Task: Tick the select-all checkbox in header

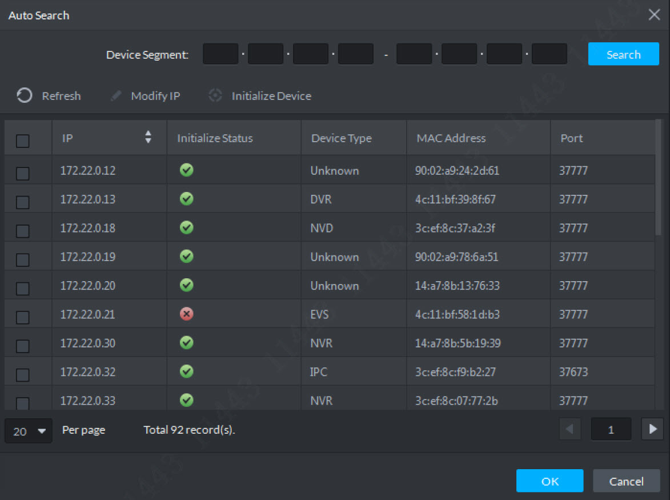Action: tap(23, 141)
